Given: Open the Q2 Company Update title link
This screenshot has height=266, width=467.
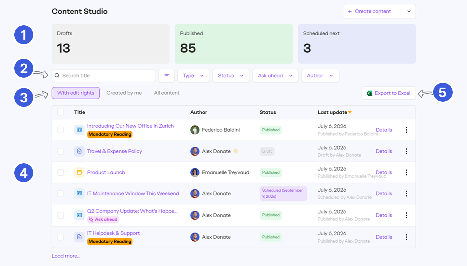Looking at the screenshot, I should (x=132, y=211).
